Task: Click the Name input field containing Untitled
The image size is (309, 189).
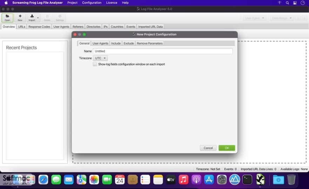Action: pyautogui.click(x=163, y=51)
